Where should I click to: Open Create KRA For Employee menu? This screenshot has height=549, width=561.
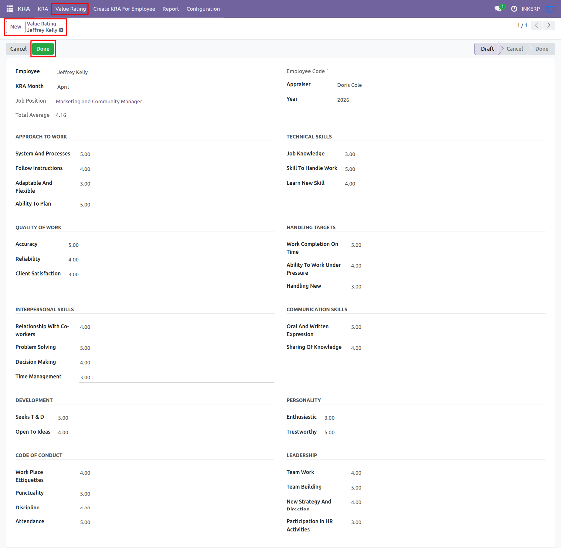[124, 9]
